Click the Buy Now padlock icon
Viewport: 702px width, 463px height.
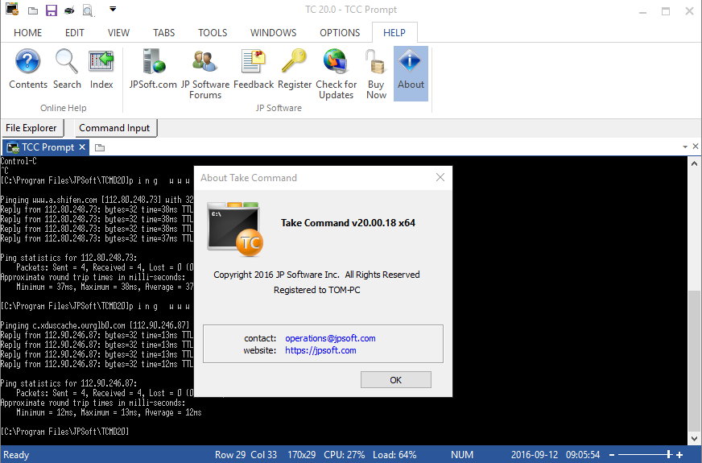point(375,61)
